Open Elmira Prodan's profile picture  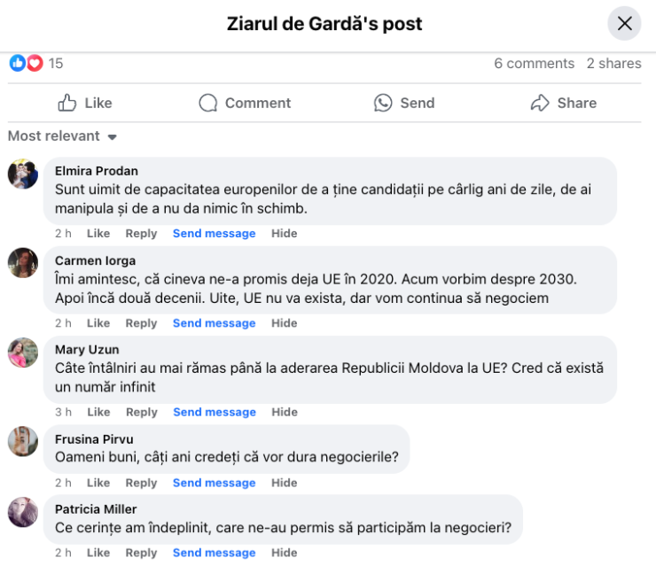tap(23, 174)
